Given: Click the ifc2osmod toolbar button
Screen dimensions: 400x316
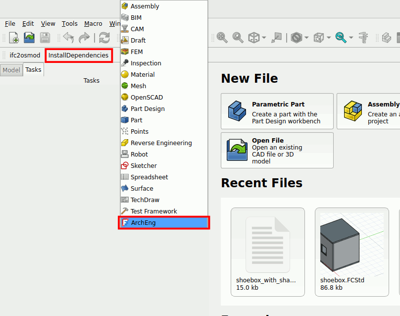Looking at the screenshot, I should (x=25, y=55).
